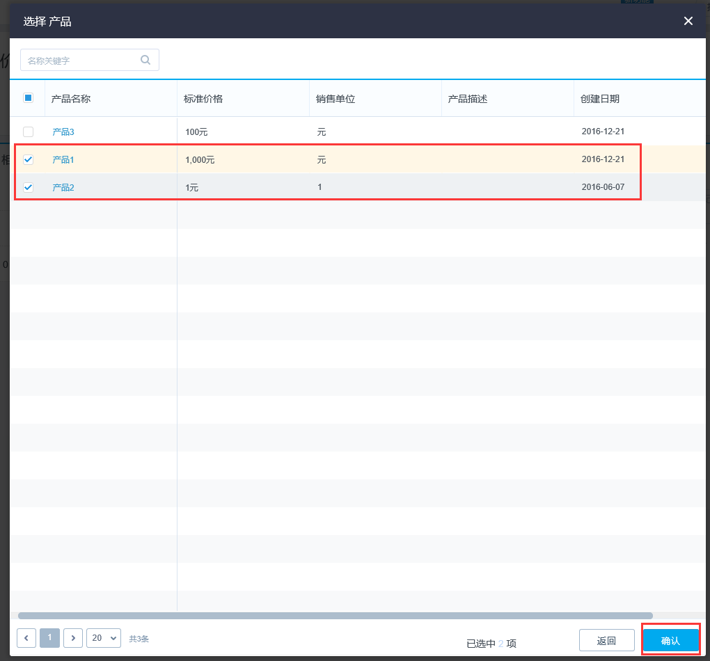710x661 pixels.
Task: Click the 共3条 record count text
Action: (x=139, y=638)
